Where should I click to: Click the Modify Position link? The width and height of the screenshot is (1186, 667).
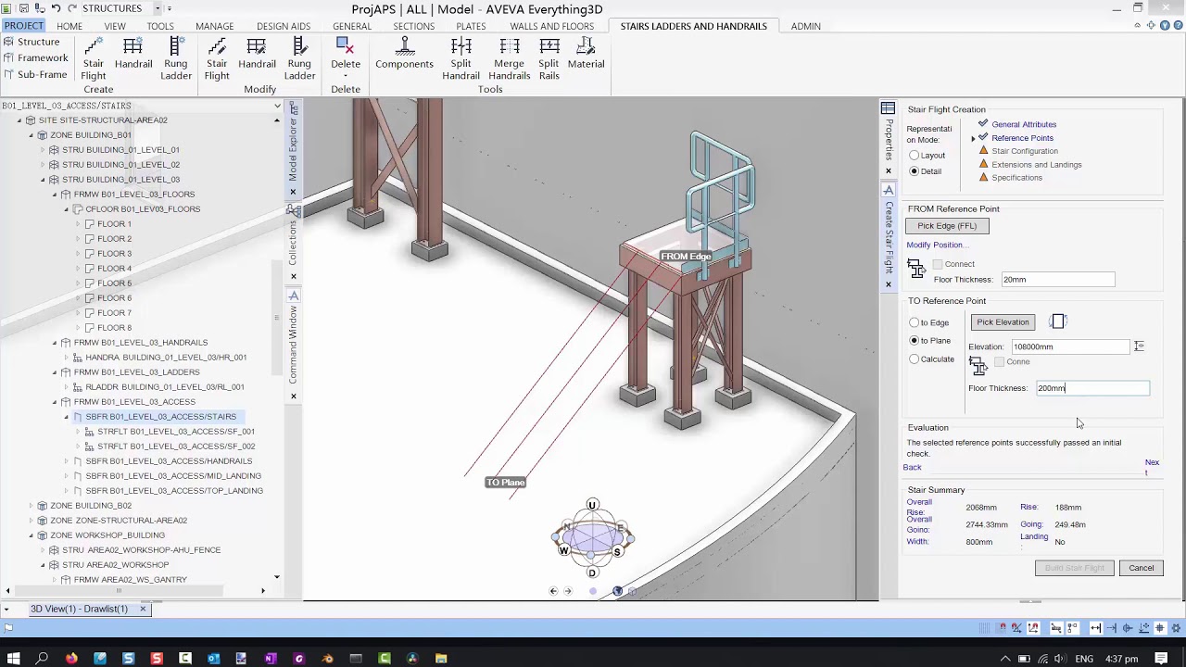tap(936, 245)
